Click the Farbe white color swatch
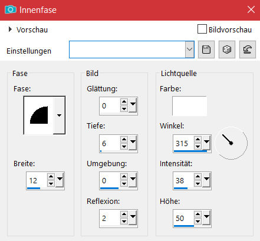 [189, 106]
